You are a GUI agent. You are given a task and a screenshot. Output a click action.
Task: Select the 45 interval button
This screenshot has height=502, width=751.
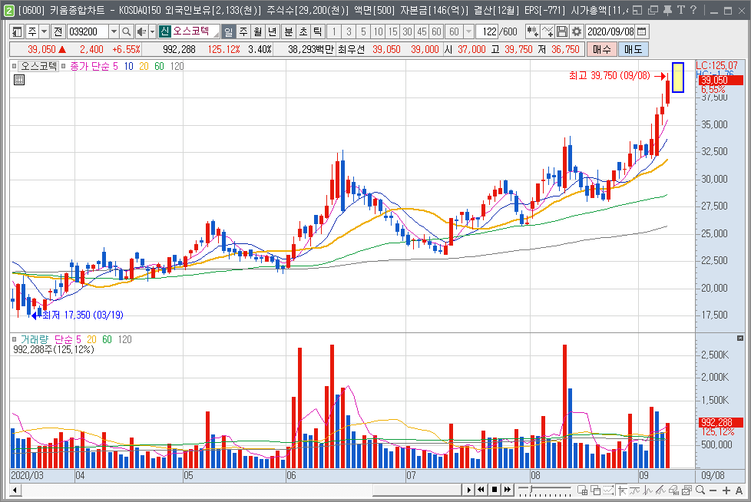[x=422, y=31]
